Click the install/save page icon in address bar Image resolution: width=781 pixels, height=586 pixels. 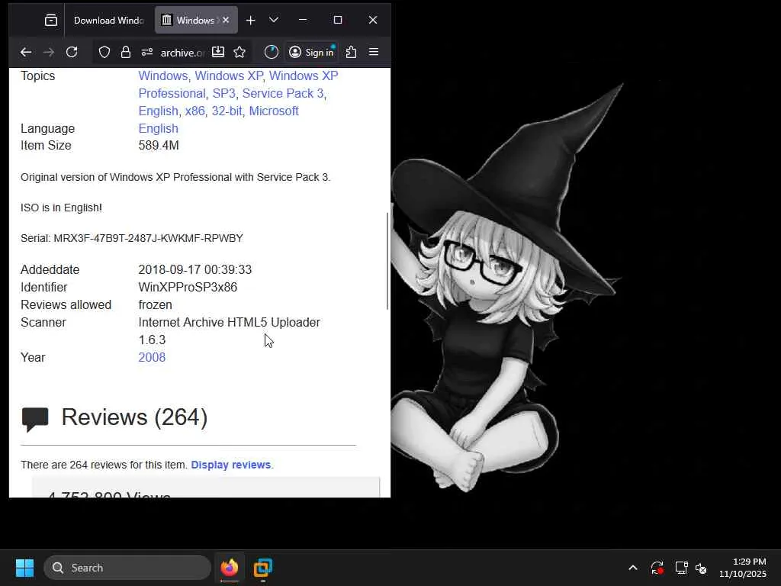(218, 52)
